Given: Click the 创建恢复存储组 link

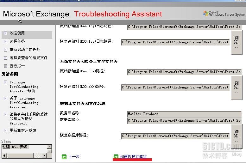Looking at the screenshot, I should (x=133, y=157).
